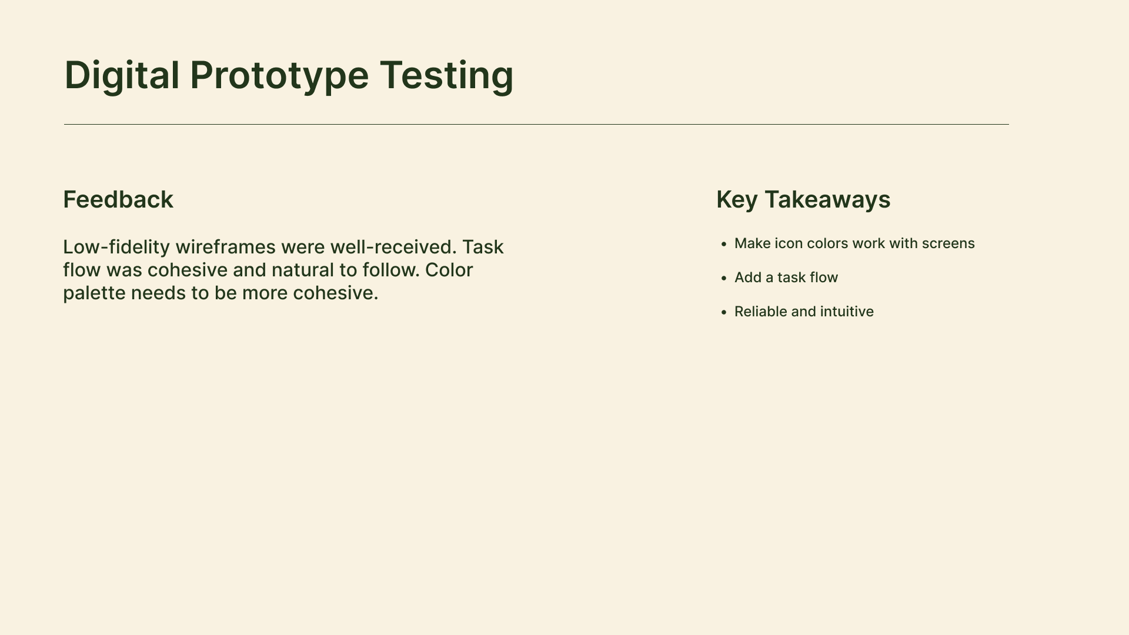Image resolution: width=1129 pixels, height=635 pixels.
Task: Click the word well-received in the feedback text
Action: point(393,247)
